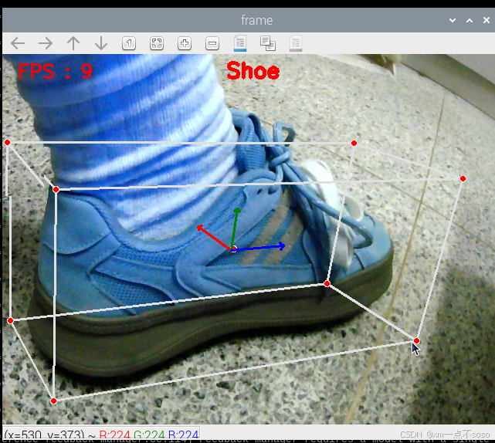Pan the image down with the down arrow
The width and height of the screenshot is (495, 443).
(101, 43)
